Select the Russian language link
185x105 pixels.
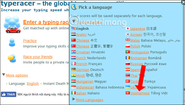(137, 64)
